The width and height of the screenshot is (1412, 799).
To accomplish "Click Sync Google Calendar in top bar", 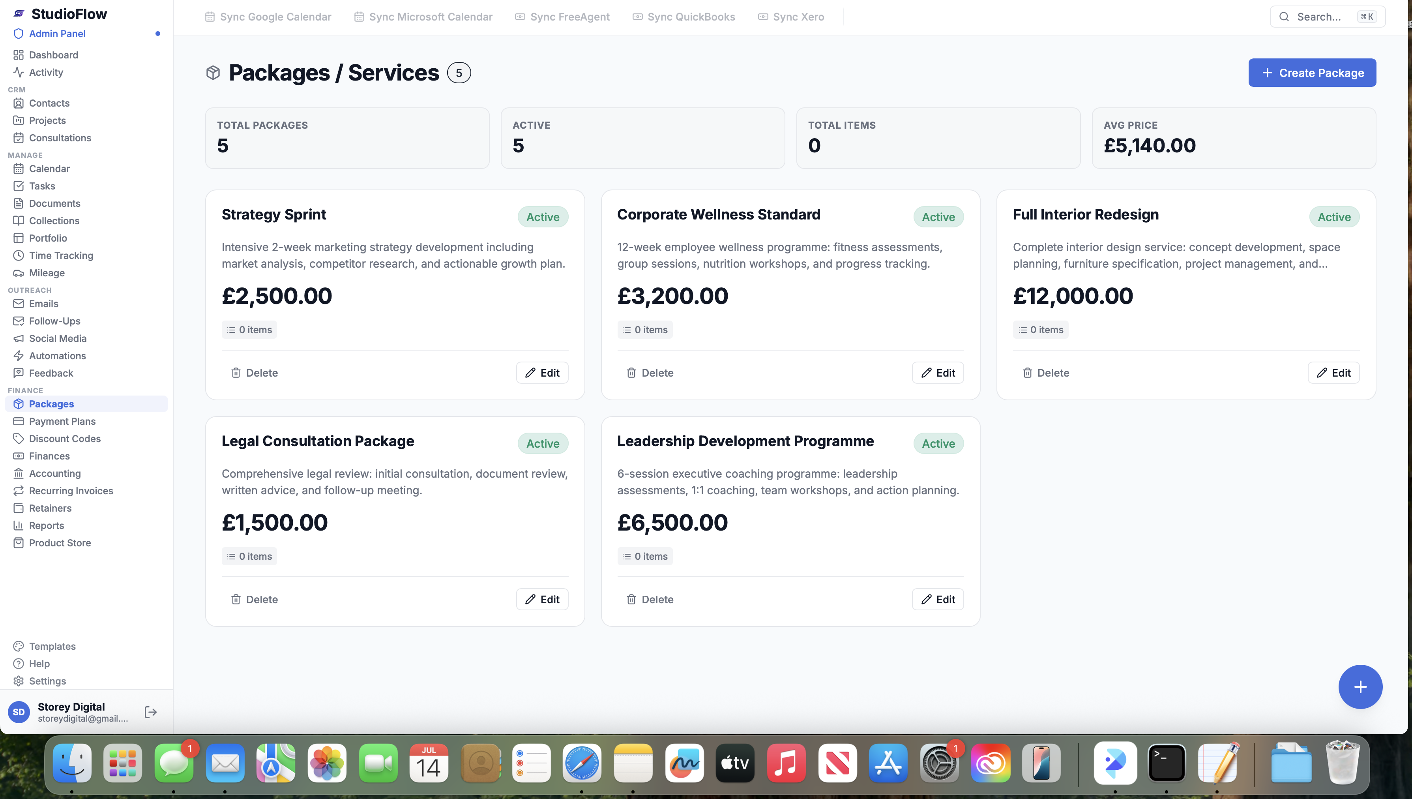I will [x=268, y=17].
